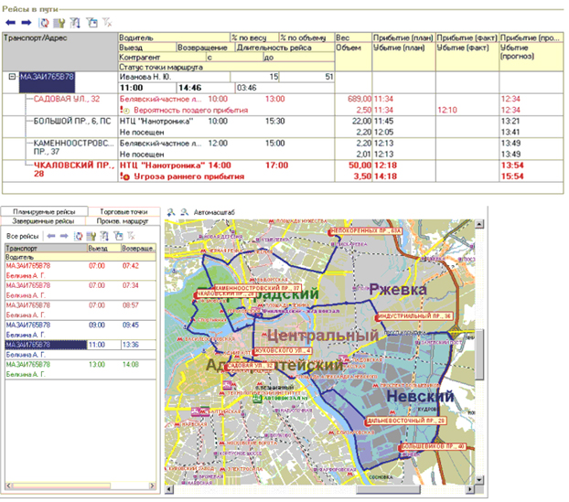Refresh the Рейсы в пути list

coord(44,23)
